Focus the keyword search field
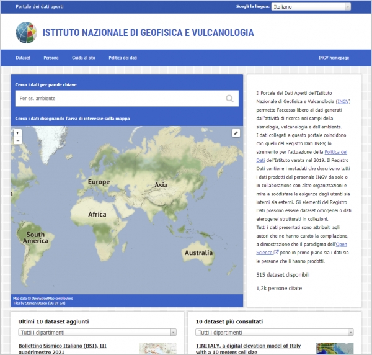 coord(127,98)
